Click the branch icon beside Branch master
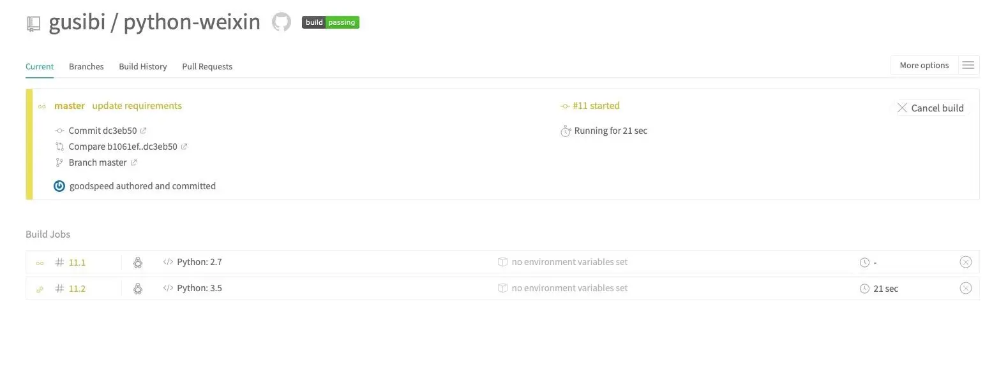The height and width of the screenshot is (367, 985). [60, 162]
